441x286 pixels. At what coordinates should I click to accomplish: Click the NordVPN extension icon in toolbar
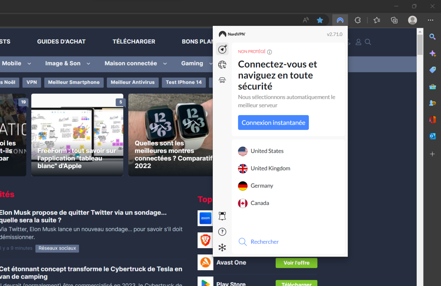pos(340,20)
